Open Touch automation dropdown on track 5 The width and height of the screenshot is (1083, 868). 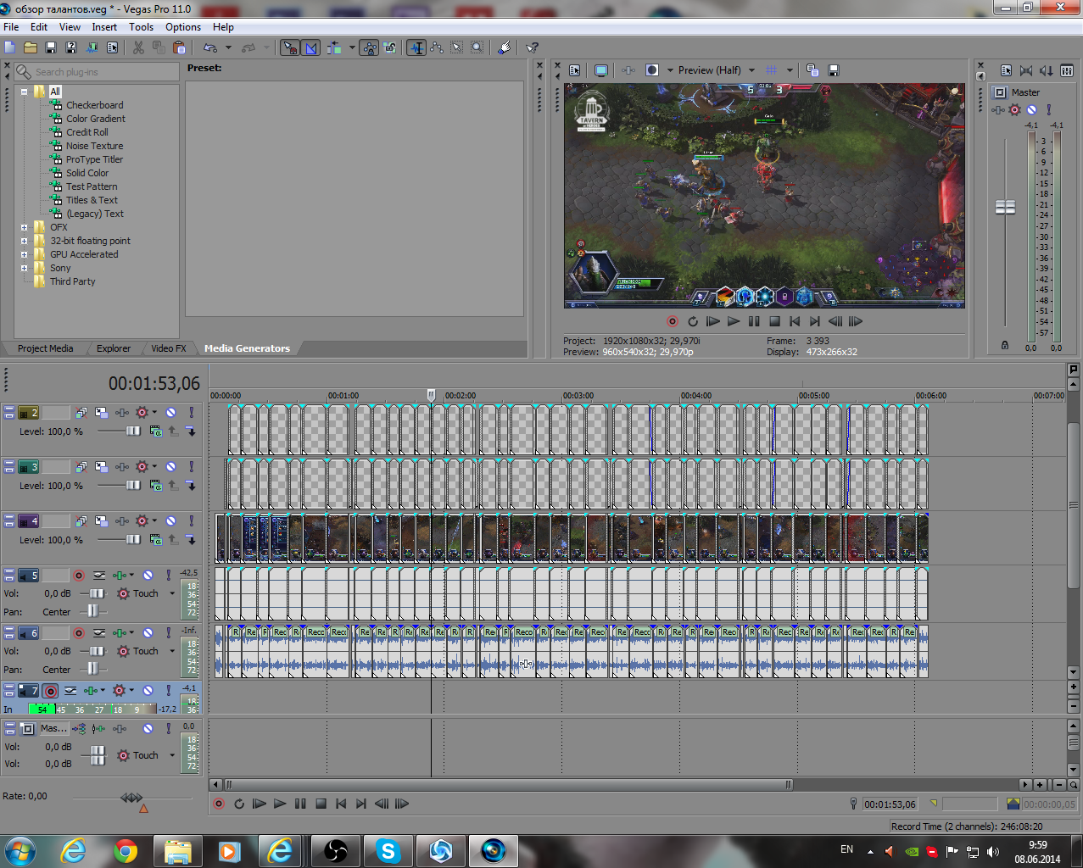point(172,593)
